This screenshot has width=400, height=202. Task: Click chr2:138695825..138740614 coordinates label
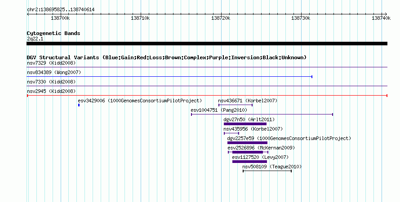pyautogui.click(x=61, y=9)
